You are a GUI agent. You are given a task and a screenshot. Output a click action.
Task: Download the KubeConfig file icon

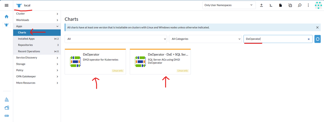pyautogui.click(x=281, y=6)
